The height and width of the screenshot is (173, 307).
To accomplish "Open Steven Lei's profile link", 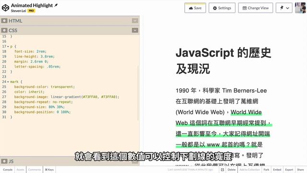I will pos(18,11).
